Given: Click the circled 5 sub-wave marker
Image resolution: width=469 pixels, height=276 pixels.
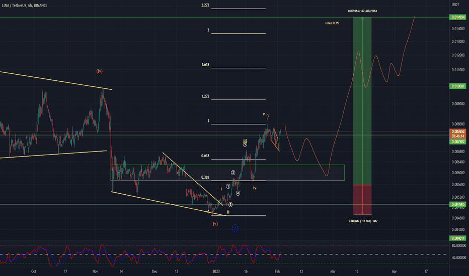Looking at the screenshot, I should 245,145.
